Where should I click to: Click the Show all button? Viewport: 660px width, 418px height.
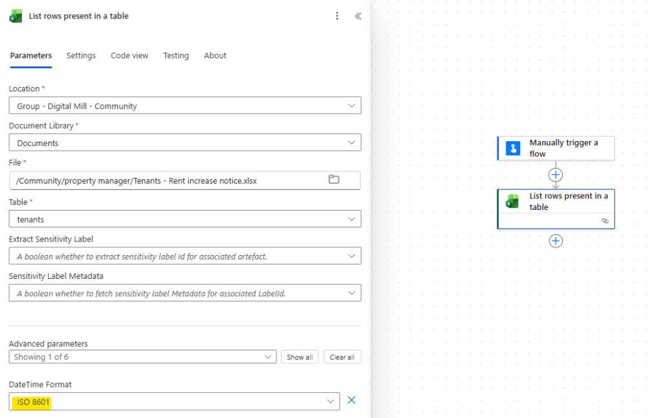pyautogui.click(x=300, y=357)
